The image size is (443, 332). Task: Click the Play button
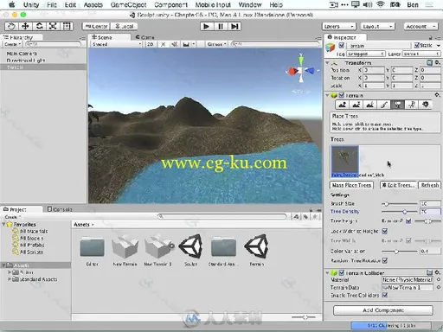pos(206,27)
